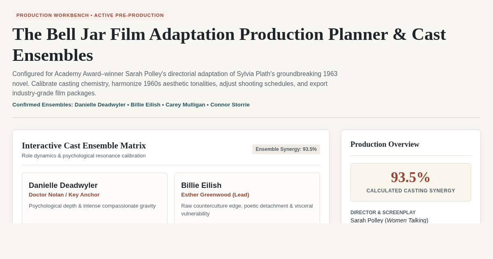Click the Role dynamics calibration subtitle
The image size is (493, 259).
[x=84, y=156]
